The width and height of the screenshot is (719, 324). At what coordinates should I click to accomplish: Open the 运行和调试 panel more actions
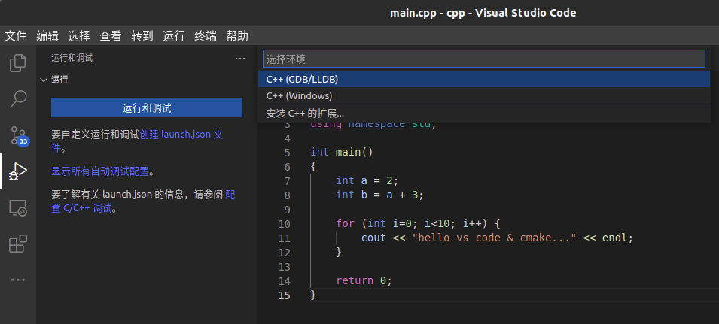pos(240,59)
